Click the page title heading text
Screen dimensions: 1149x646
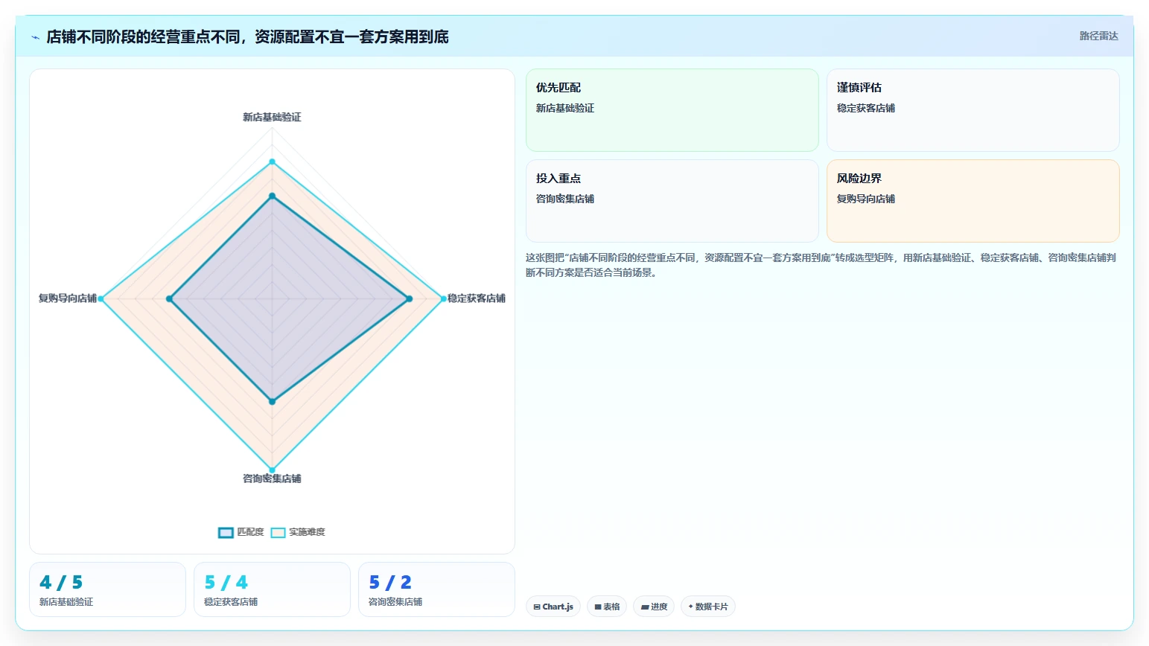click(x=247, y=36)
